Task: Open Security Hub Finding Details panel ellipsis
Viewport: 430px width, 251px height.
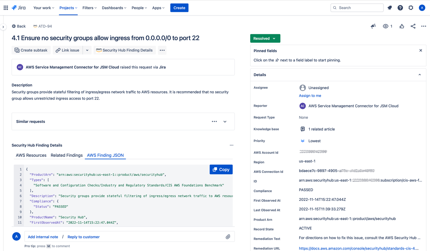Action: pyautogui.click(x=231, y=145)
